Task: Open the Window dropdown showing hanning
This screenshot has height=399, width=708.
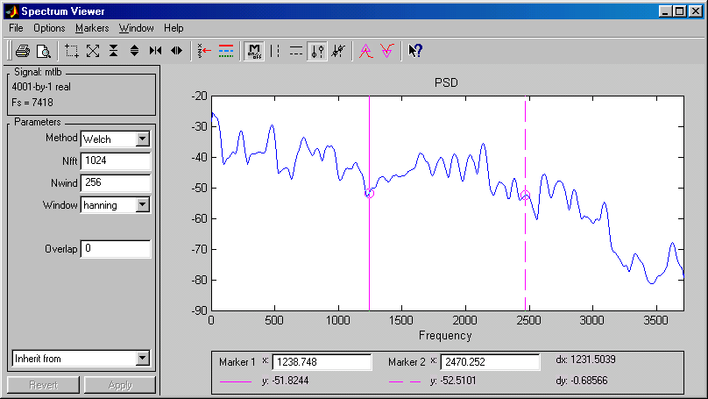Action: 143,205
